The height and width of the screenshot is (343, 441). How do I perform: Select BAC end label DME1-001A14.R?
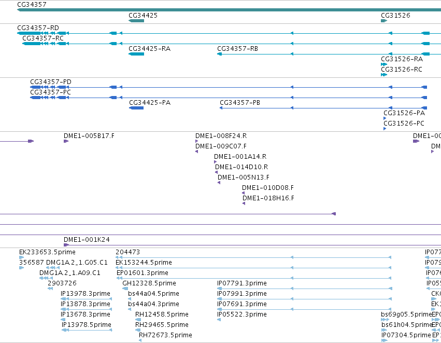click(x=240, y=157)
